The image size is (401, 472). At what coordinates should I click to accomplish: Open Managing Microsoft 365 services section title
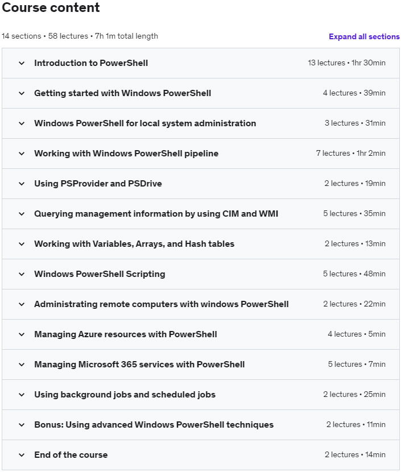point(139,365)
